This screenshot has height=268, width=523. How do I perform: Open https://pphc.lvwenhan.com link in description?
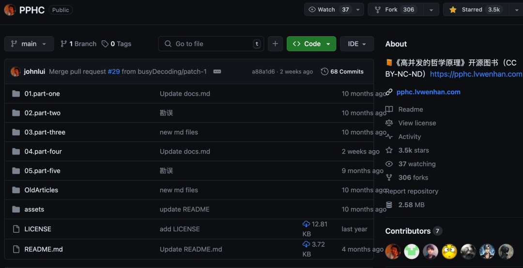[476, 74]
